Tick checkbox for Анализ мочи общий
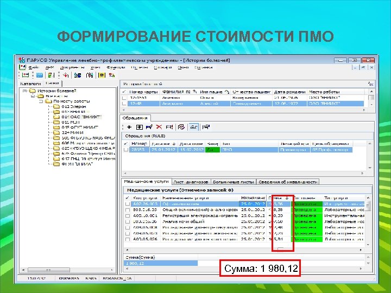Viewport: 391px width, 293px height. click(x=128, y=222)
